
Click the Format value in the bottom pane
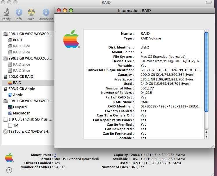(x=77, y=159)
